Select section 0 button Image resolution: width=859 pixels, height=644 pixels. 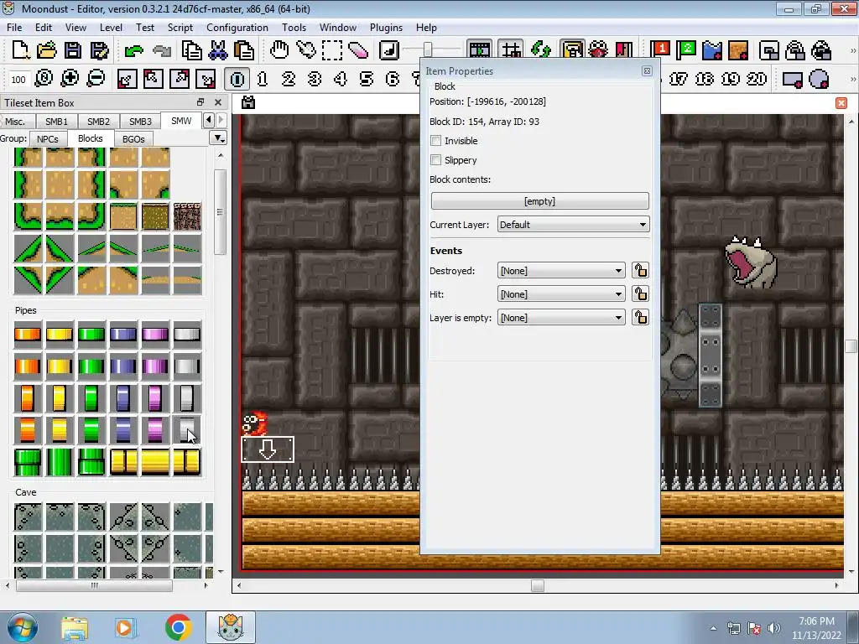coord(237,80)
